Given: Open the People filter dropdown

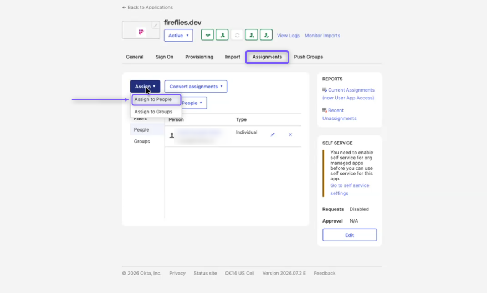Looking at the screenshot, I should pyautogui.click(x=194, y=103).
